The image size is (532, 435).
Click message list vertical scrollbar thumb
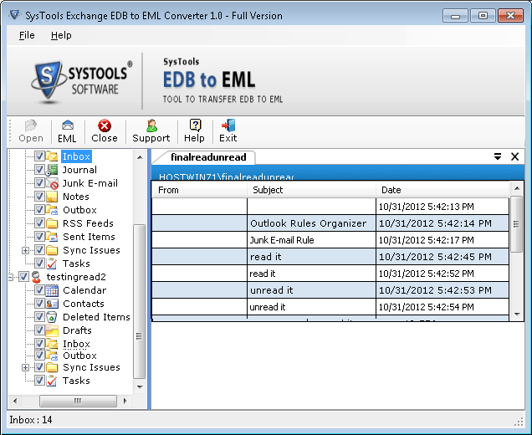point(516,224)
